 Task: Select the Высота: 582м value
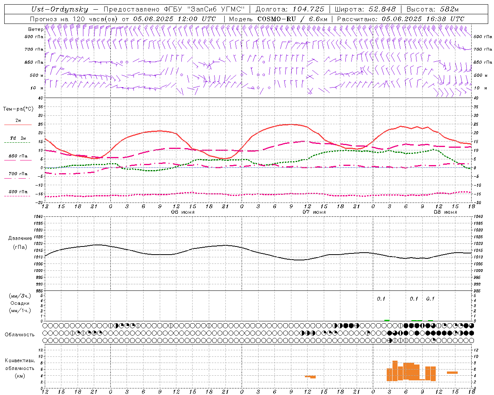click(433, 9)
